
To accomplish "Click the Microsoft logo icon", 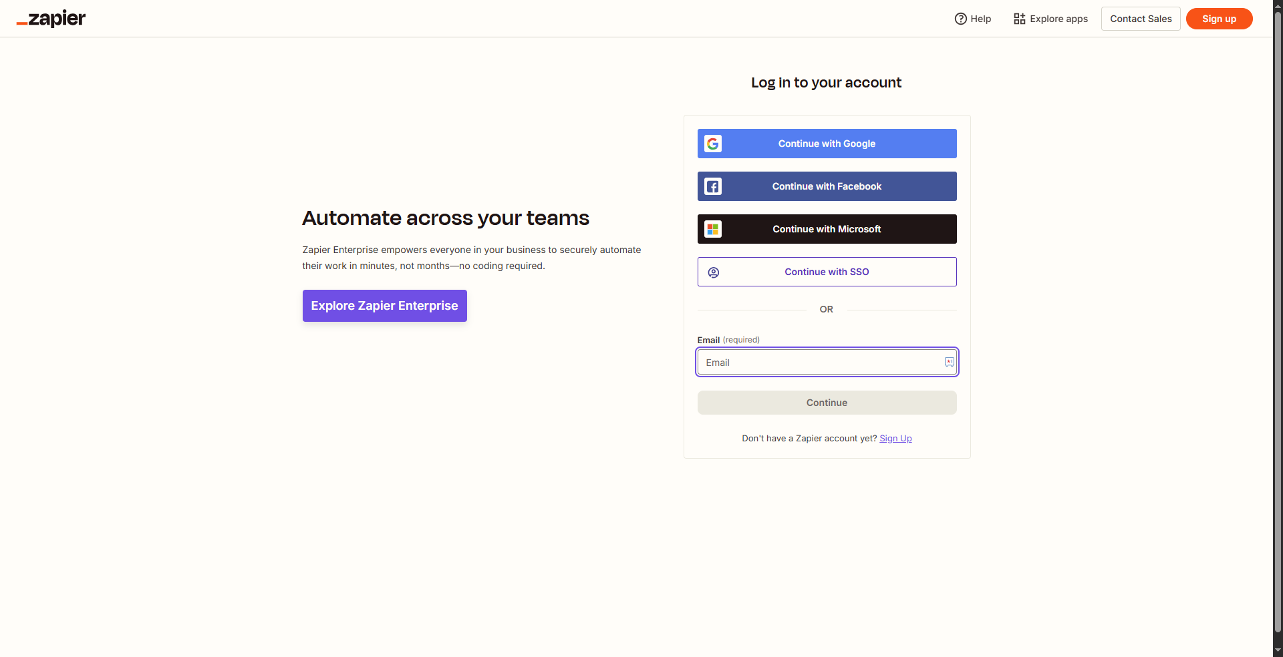I will click(x=713, y=229).
